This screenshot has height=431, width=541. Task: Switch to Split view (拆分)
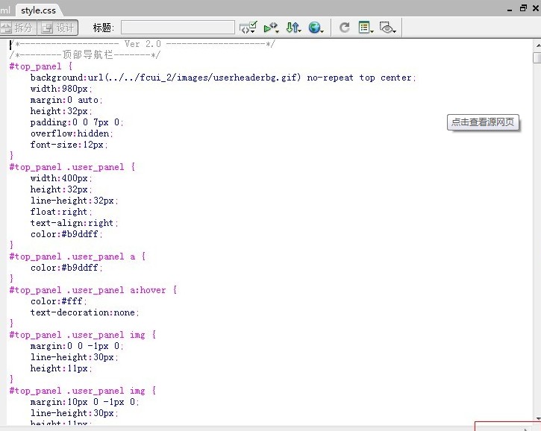click(x=18, y=28)
